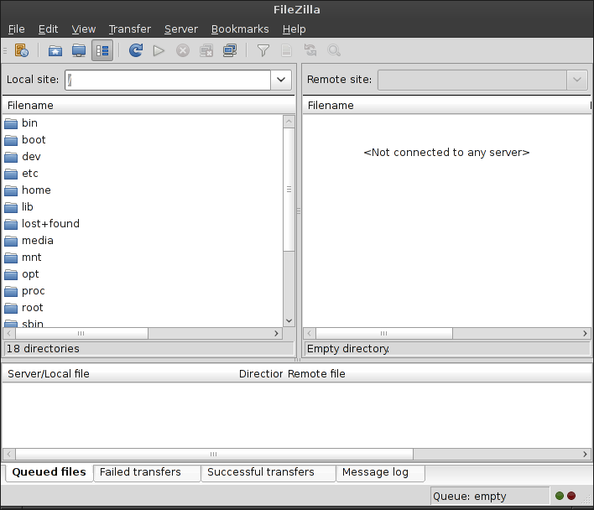This screenshot has width=594, height=510.
Task: Expand the Remote site path dropdown
Action: click(x=577, y=80)
